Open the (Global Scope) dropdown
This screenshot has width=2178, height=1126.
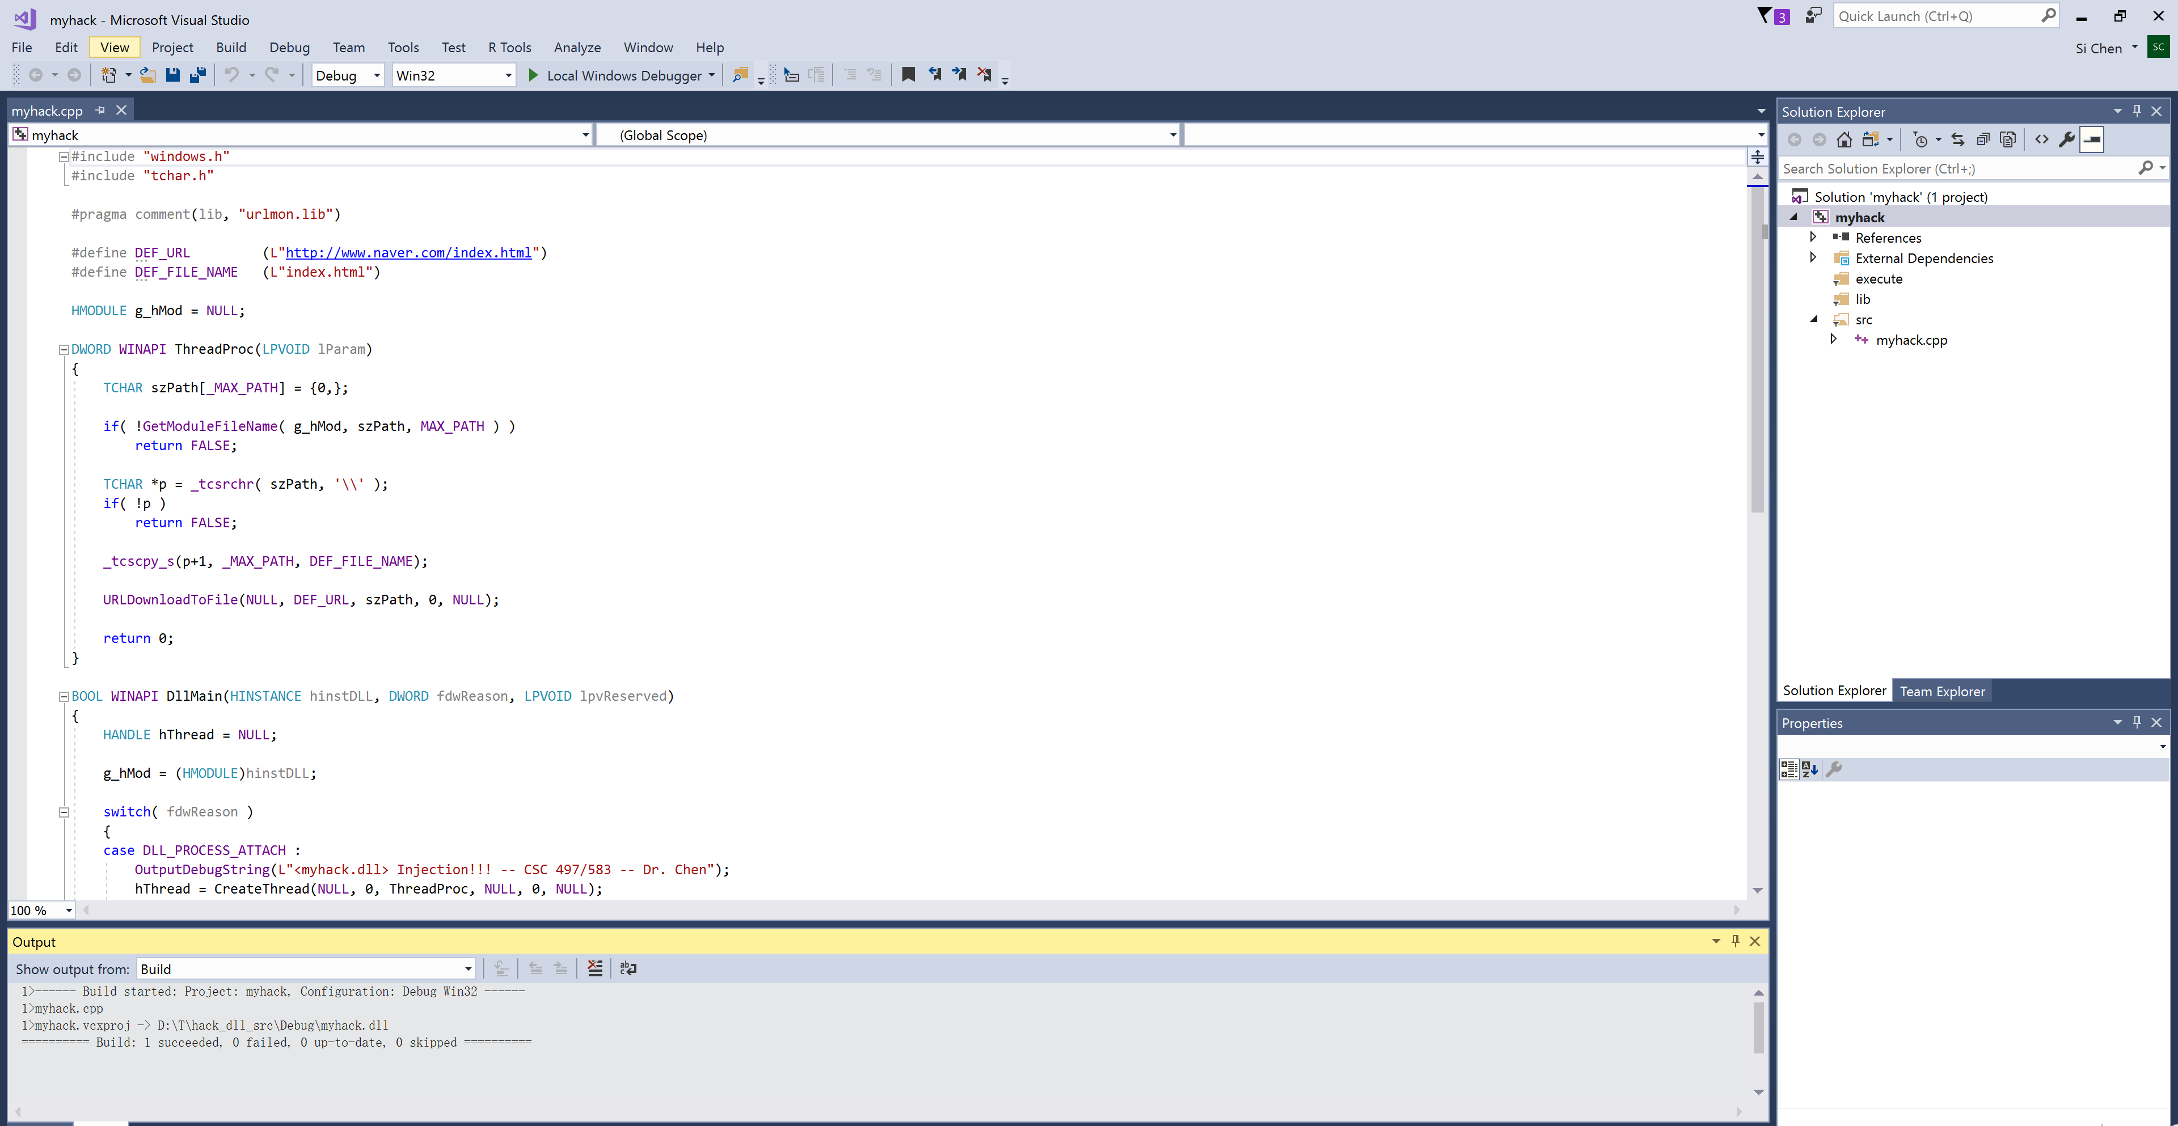pyautogui.click(x=889, y=136)
